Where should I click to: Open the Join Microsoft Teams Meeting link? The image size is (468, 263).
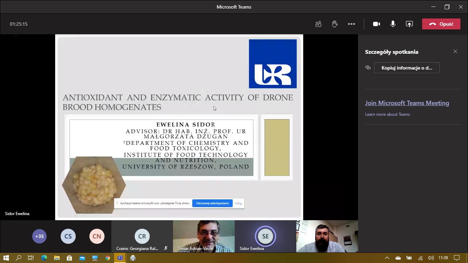pos(407,103)
